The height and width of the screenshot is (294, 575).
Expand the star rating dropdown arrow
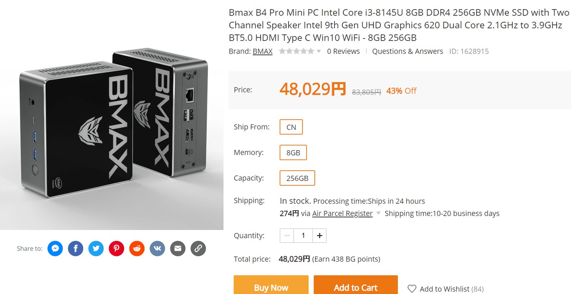[319, 51]
